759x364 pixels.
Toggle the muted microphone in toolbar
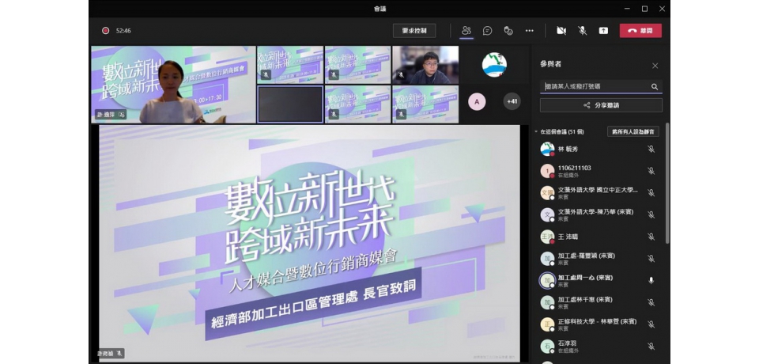coord(583,31)
